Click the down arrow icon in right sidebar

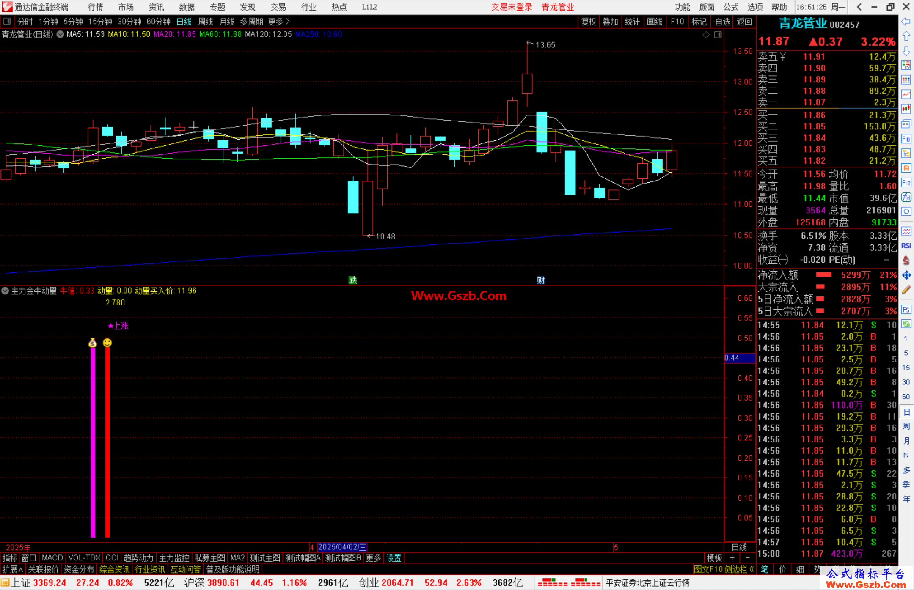click(906, 51)
